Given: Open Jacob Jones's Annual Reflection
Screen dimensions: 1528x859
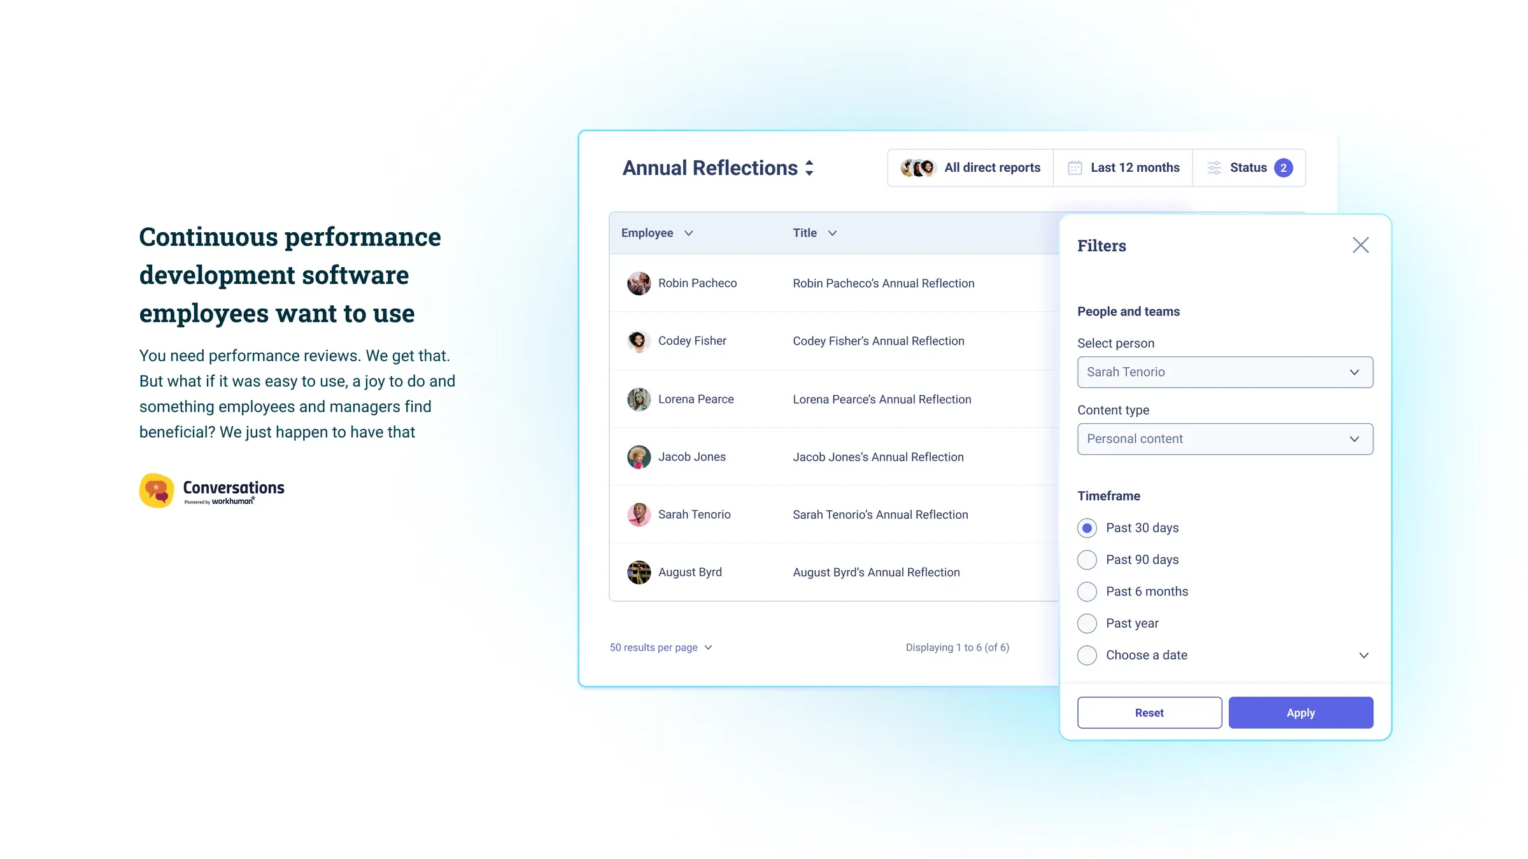Looking at the screenshot, I should point(878,457).
